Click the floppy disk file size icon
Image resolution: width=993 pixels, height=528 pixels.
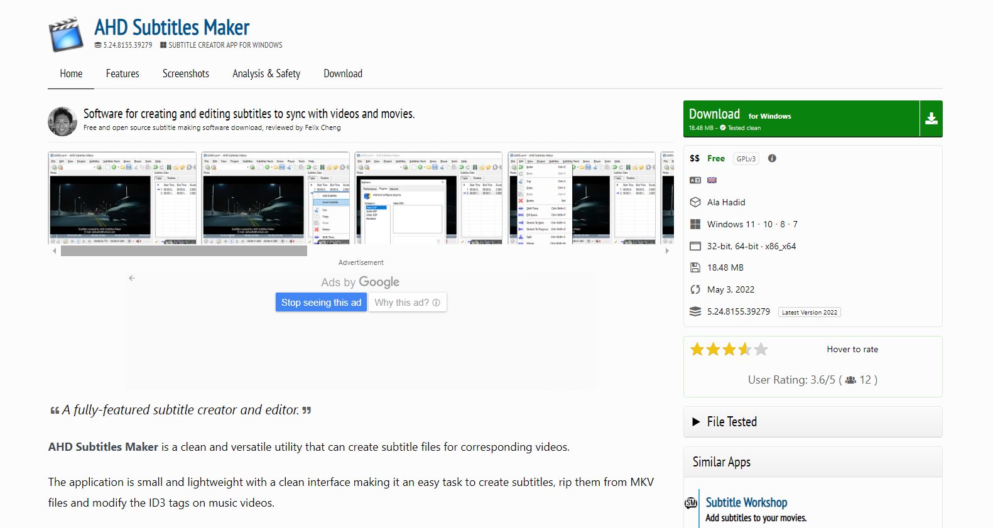695,267
